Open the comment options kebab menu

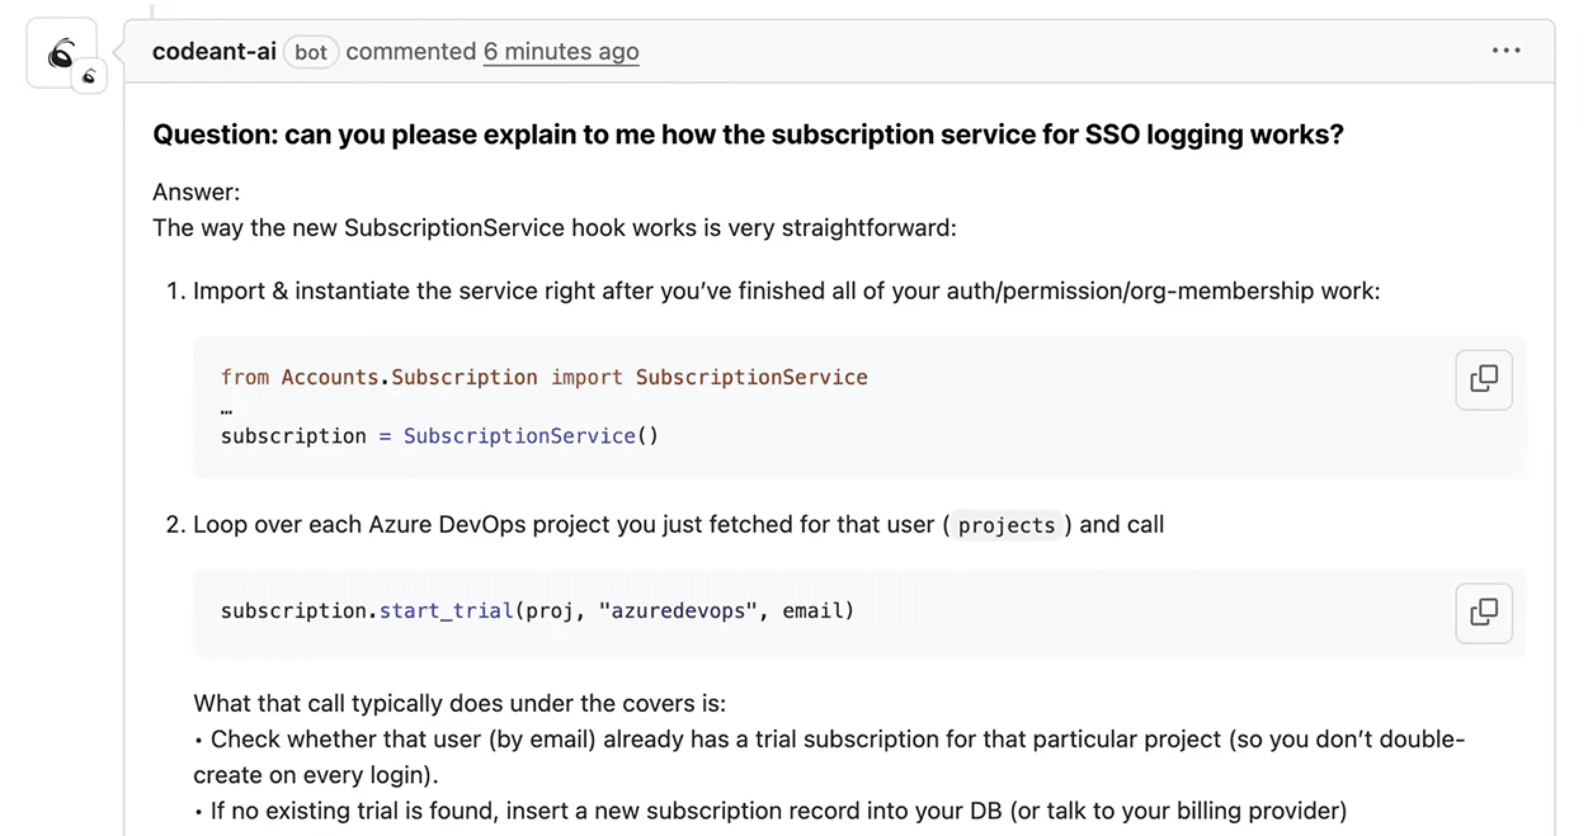(1506, 51)
